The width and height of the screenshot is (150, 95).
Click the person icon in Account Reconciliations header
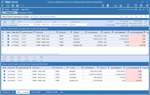(x=131, y=17)
